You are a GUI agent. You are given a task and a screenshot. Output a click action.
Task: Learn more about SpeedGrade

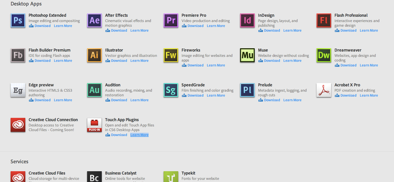[x=216, y=95]
